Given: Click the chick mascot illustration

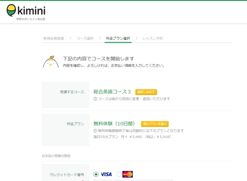Looking at the screenshot, I should (x=51, y=62).
